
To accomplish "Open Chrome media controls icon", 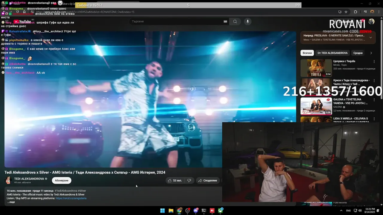I will (x=365, y=12).
